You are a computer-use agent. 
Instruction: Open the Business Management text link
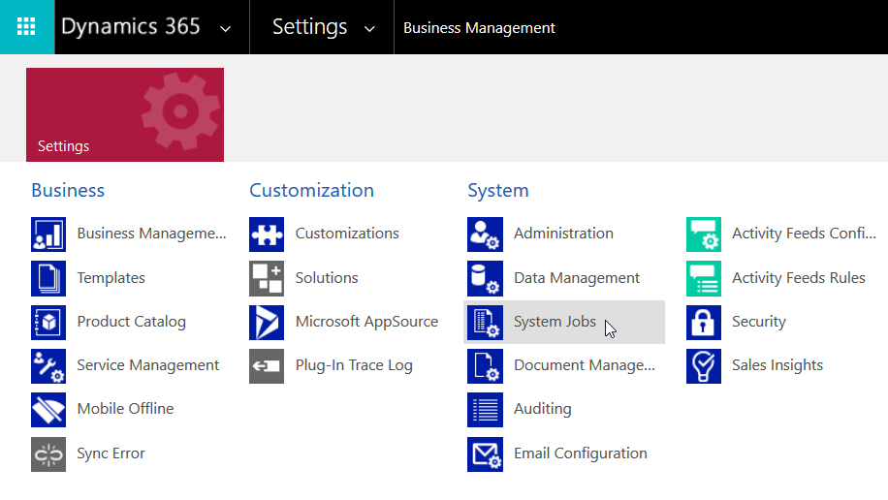[x=151, y=234]
